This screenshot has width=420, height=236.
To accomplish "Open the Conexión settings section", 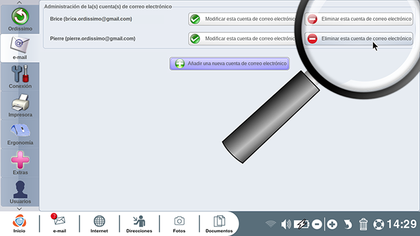I will point(20,77).
